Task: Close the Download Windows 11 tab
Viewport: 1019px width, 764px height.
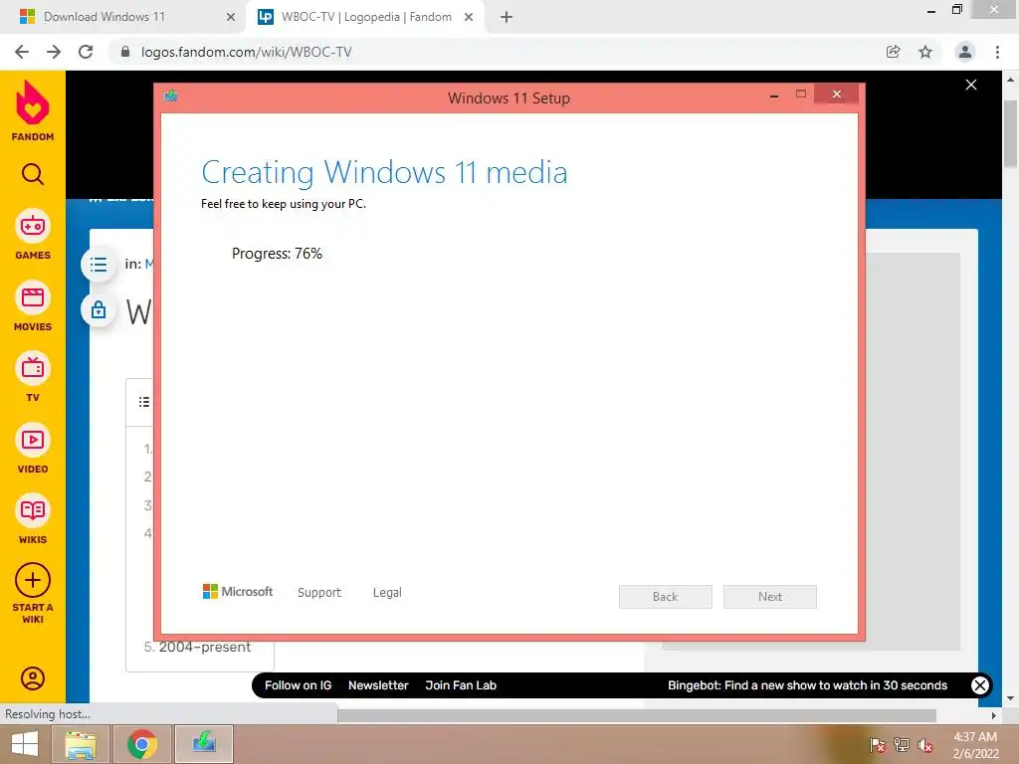Action: [231, 18]
